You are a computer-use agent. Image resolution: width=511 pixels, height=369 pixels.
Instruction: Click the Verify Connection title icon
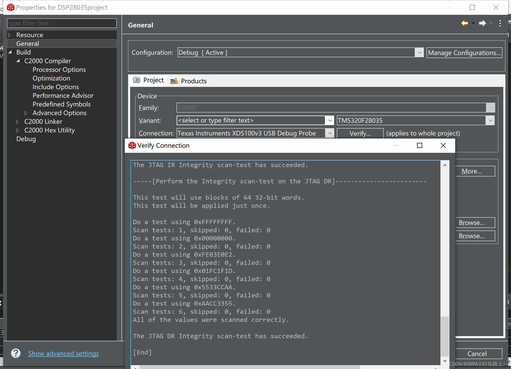[132, 145]
